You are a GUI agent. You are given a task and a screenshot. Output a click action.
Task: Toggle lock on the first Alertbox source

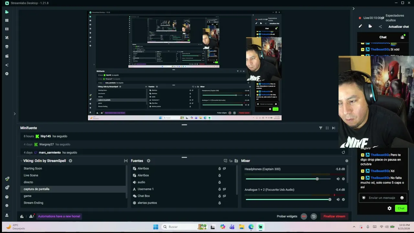[219, 169]
